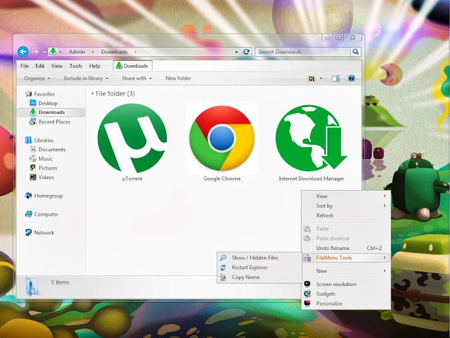Select Network in the navigation pane

[44, 233]
